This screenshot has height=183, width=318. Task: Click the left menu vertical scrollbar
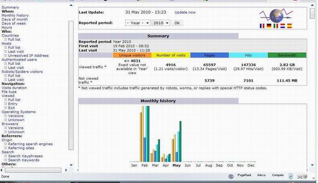(x=71, y=85)
